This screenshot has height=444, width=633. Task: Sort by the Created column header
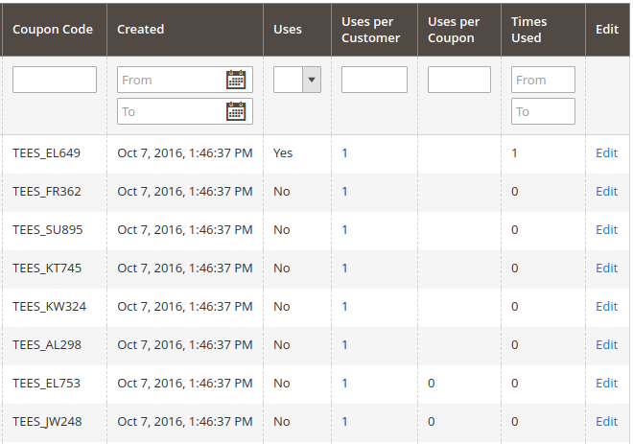pyautogui.click(x=140, y=30)
